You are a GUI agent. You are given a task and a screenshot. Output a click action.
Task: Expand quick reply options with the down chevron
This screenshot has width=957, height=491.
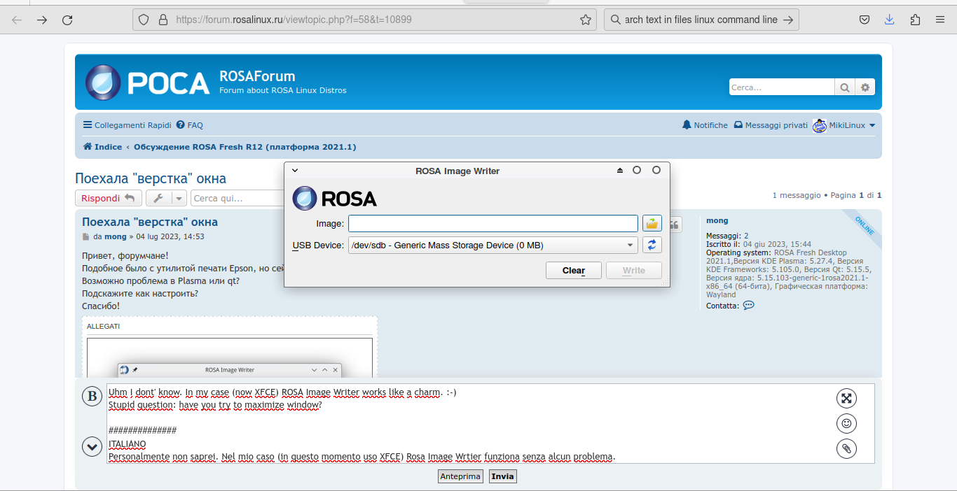point(92,446)
